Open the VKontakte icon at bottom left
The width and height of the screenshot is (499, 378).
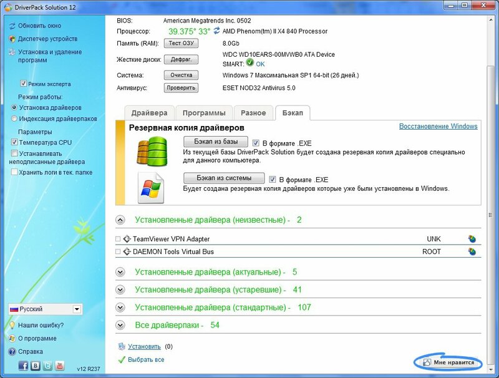point(36,366)
